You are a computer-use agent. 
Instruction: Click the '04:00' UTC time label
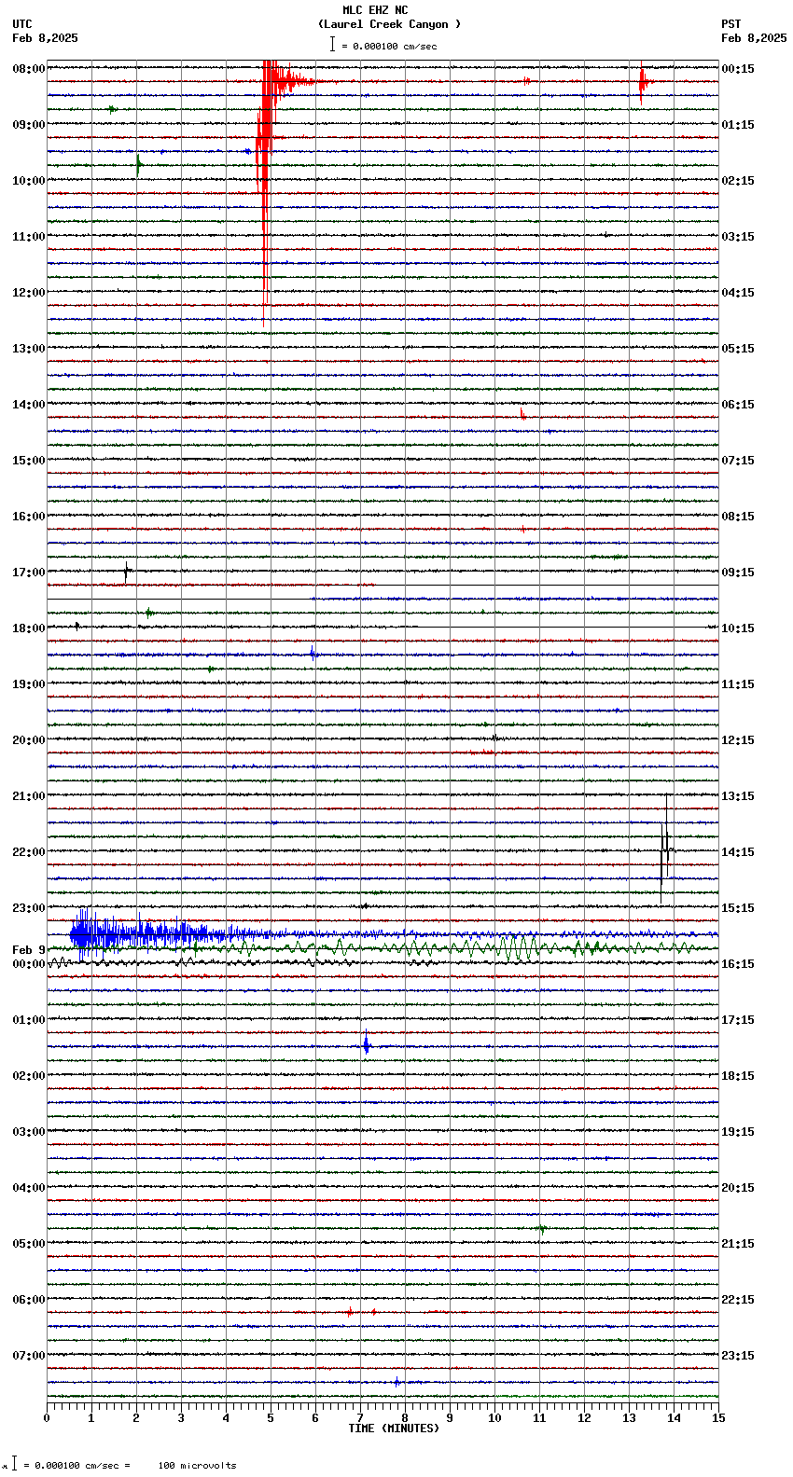(29, 1188)
